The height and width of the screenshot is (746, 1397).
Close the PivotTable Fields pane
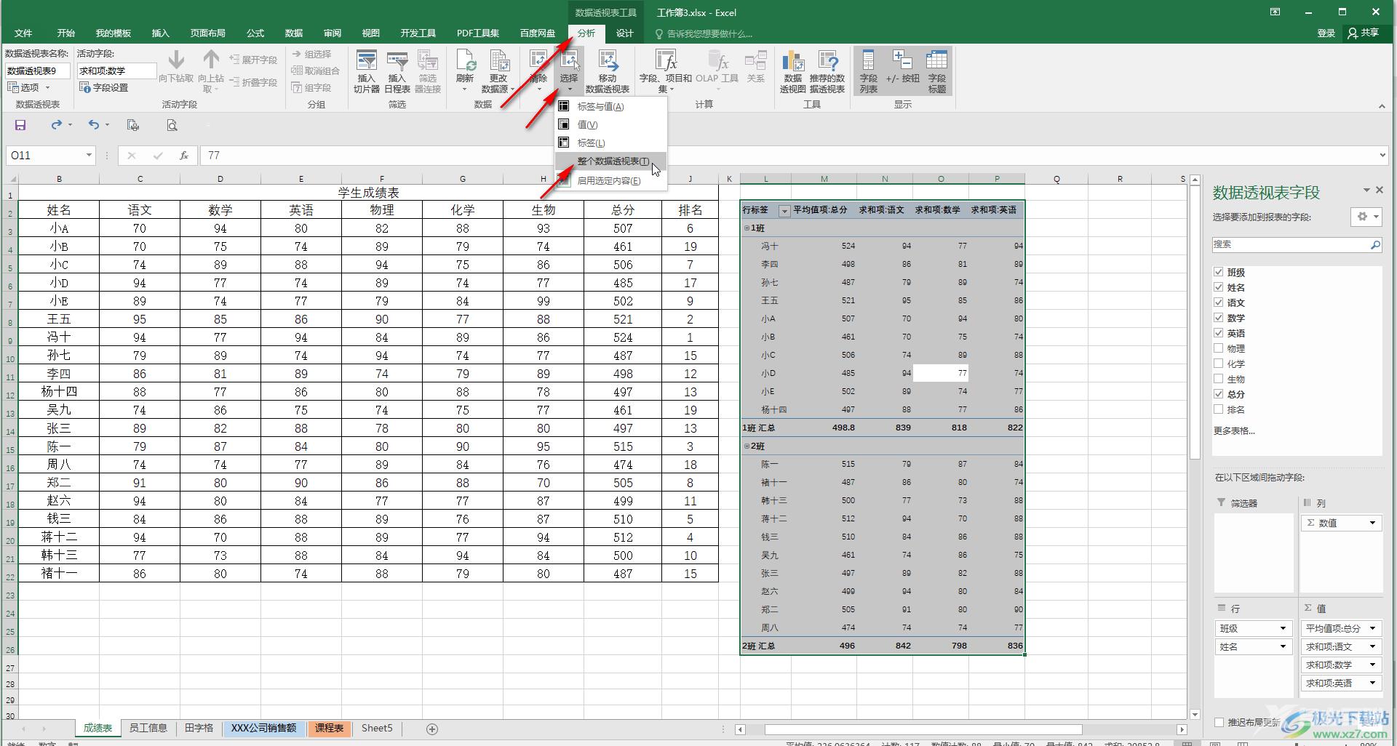pos(1379,190)
